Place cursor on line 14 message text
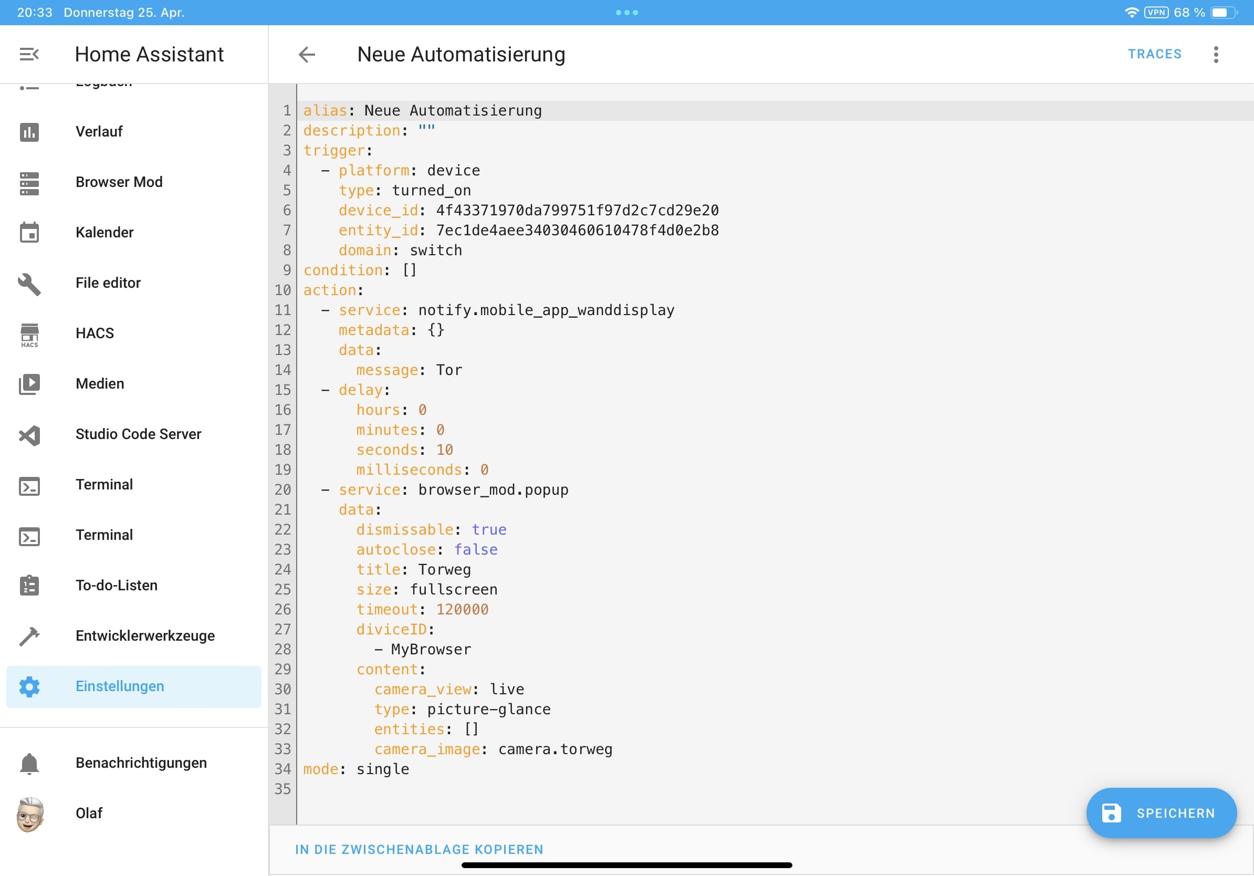The width and height of the screenshot is (1254, 876). pyautogui.click(x=448, y=370)
